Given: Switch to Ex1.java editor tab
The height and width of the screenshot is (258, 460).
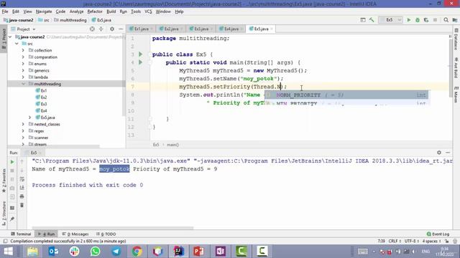Looking at the screenshot, I should 141,29.
